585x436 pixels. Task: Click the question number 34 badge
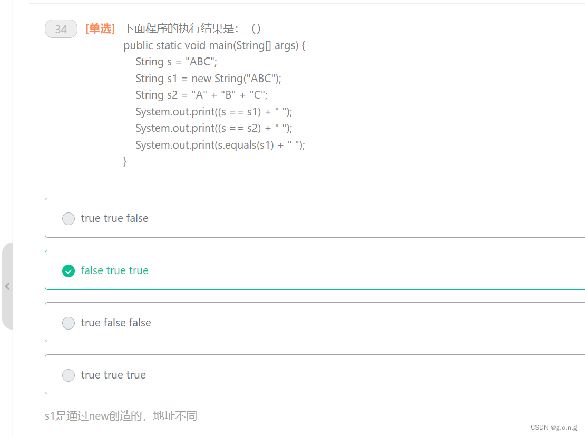61,29
